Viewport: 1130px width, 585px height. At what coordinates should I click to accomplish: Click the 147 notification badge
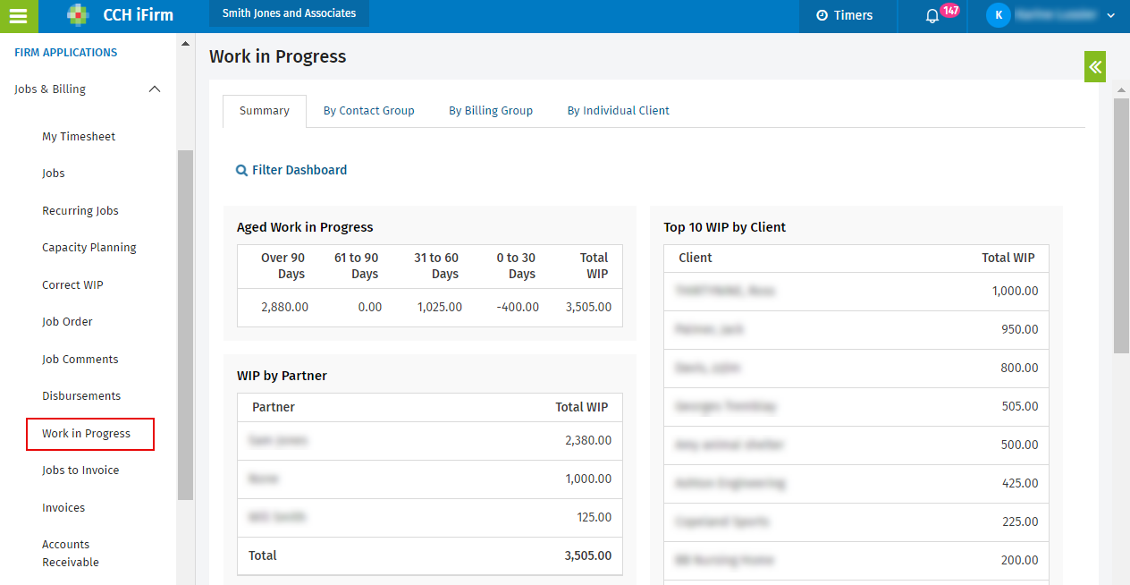tap(949, 10)
